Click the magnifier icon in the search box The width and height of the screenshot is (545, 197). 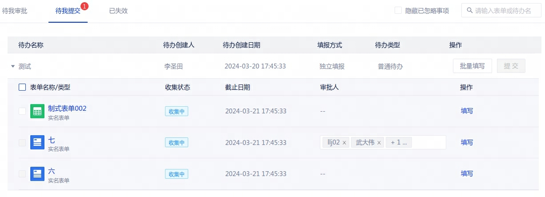[x=469, y=10]
